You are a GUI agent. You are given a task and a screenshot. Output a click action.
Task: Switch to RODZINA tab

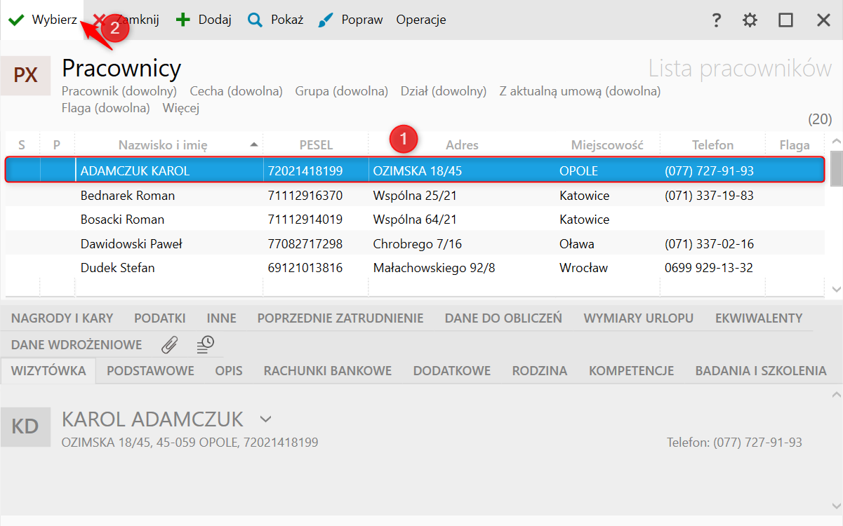coord(540,371)
